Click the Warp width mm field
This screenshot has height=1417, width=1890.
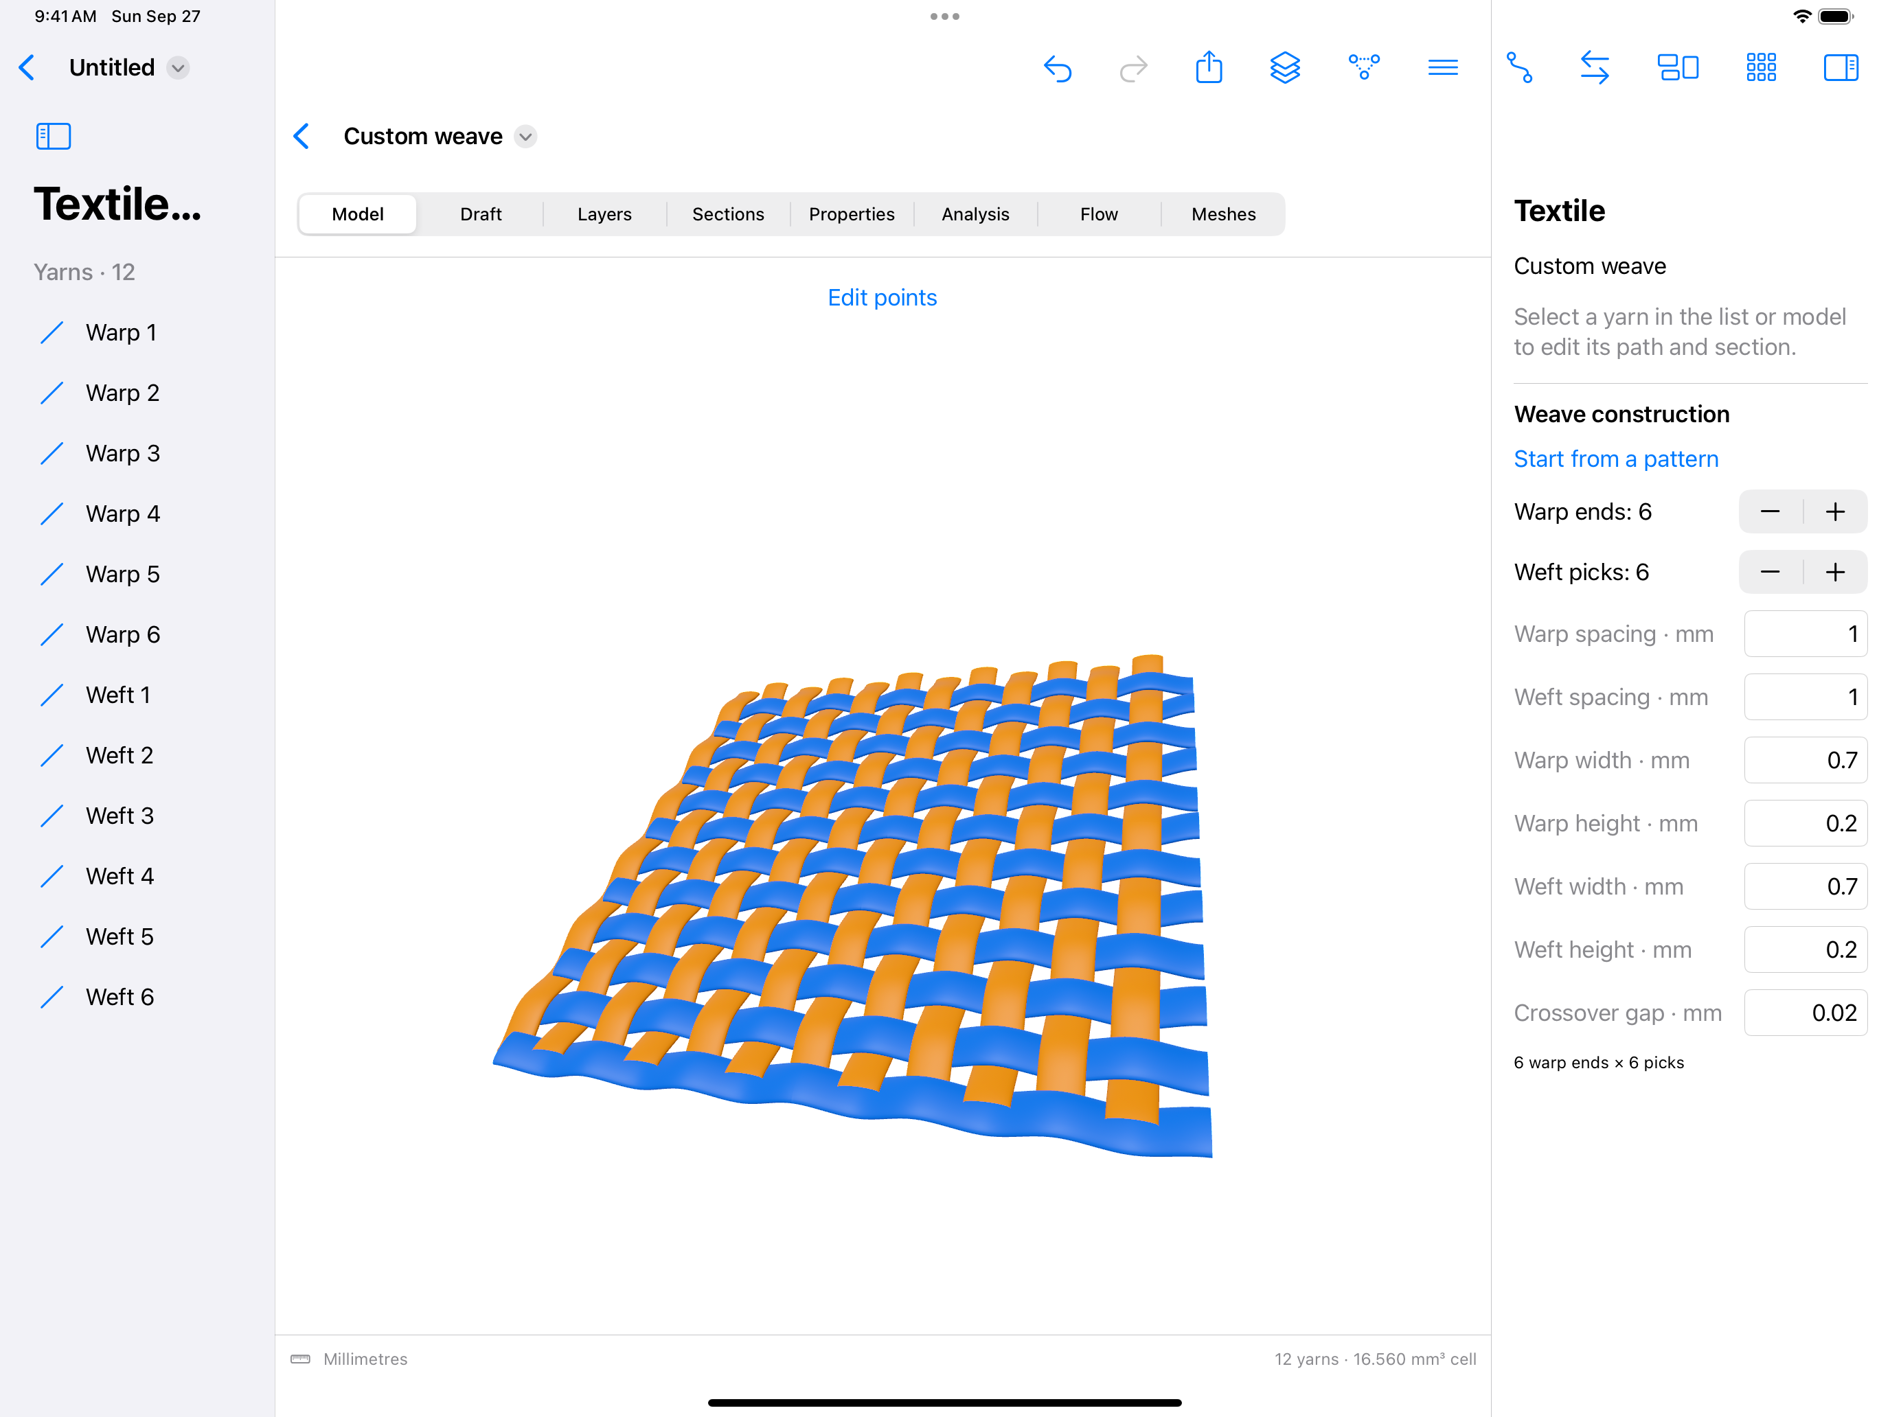tap(1806, 760)
